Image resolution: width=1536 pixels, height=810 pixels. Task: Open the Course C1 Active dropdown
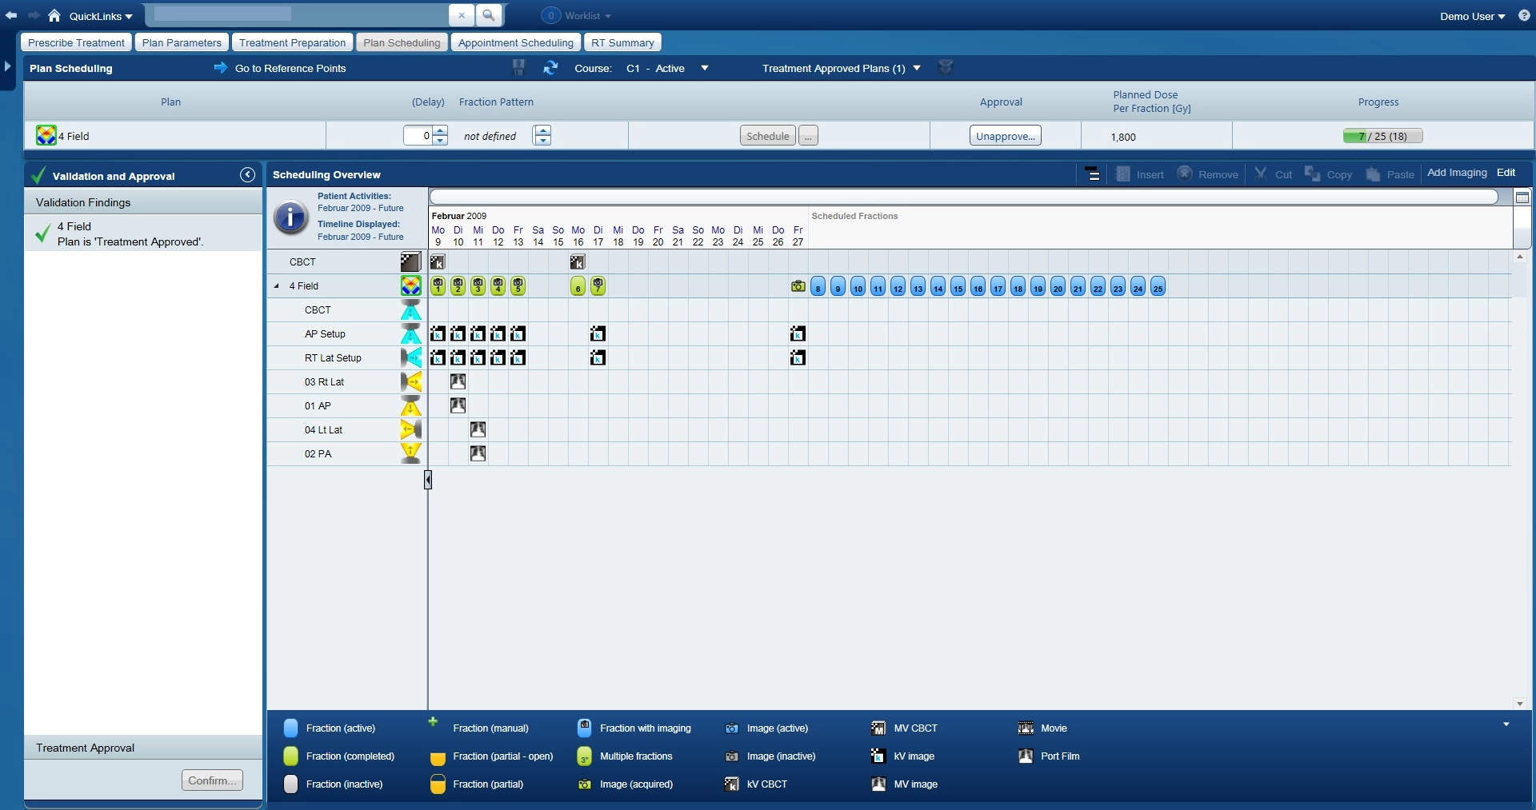click(704, 68)
